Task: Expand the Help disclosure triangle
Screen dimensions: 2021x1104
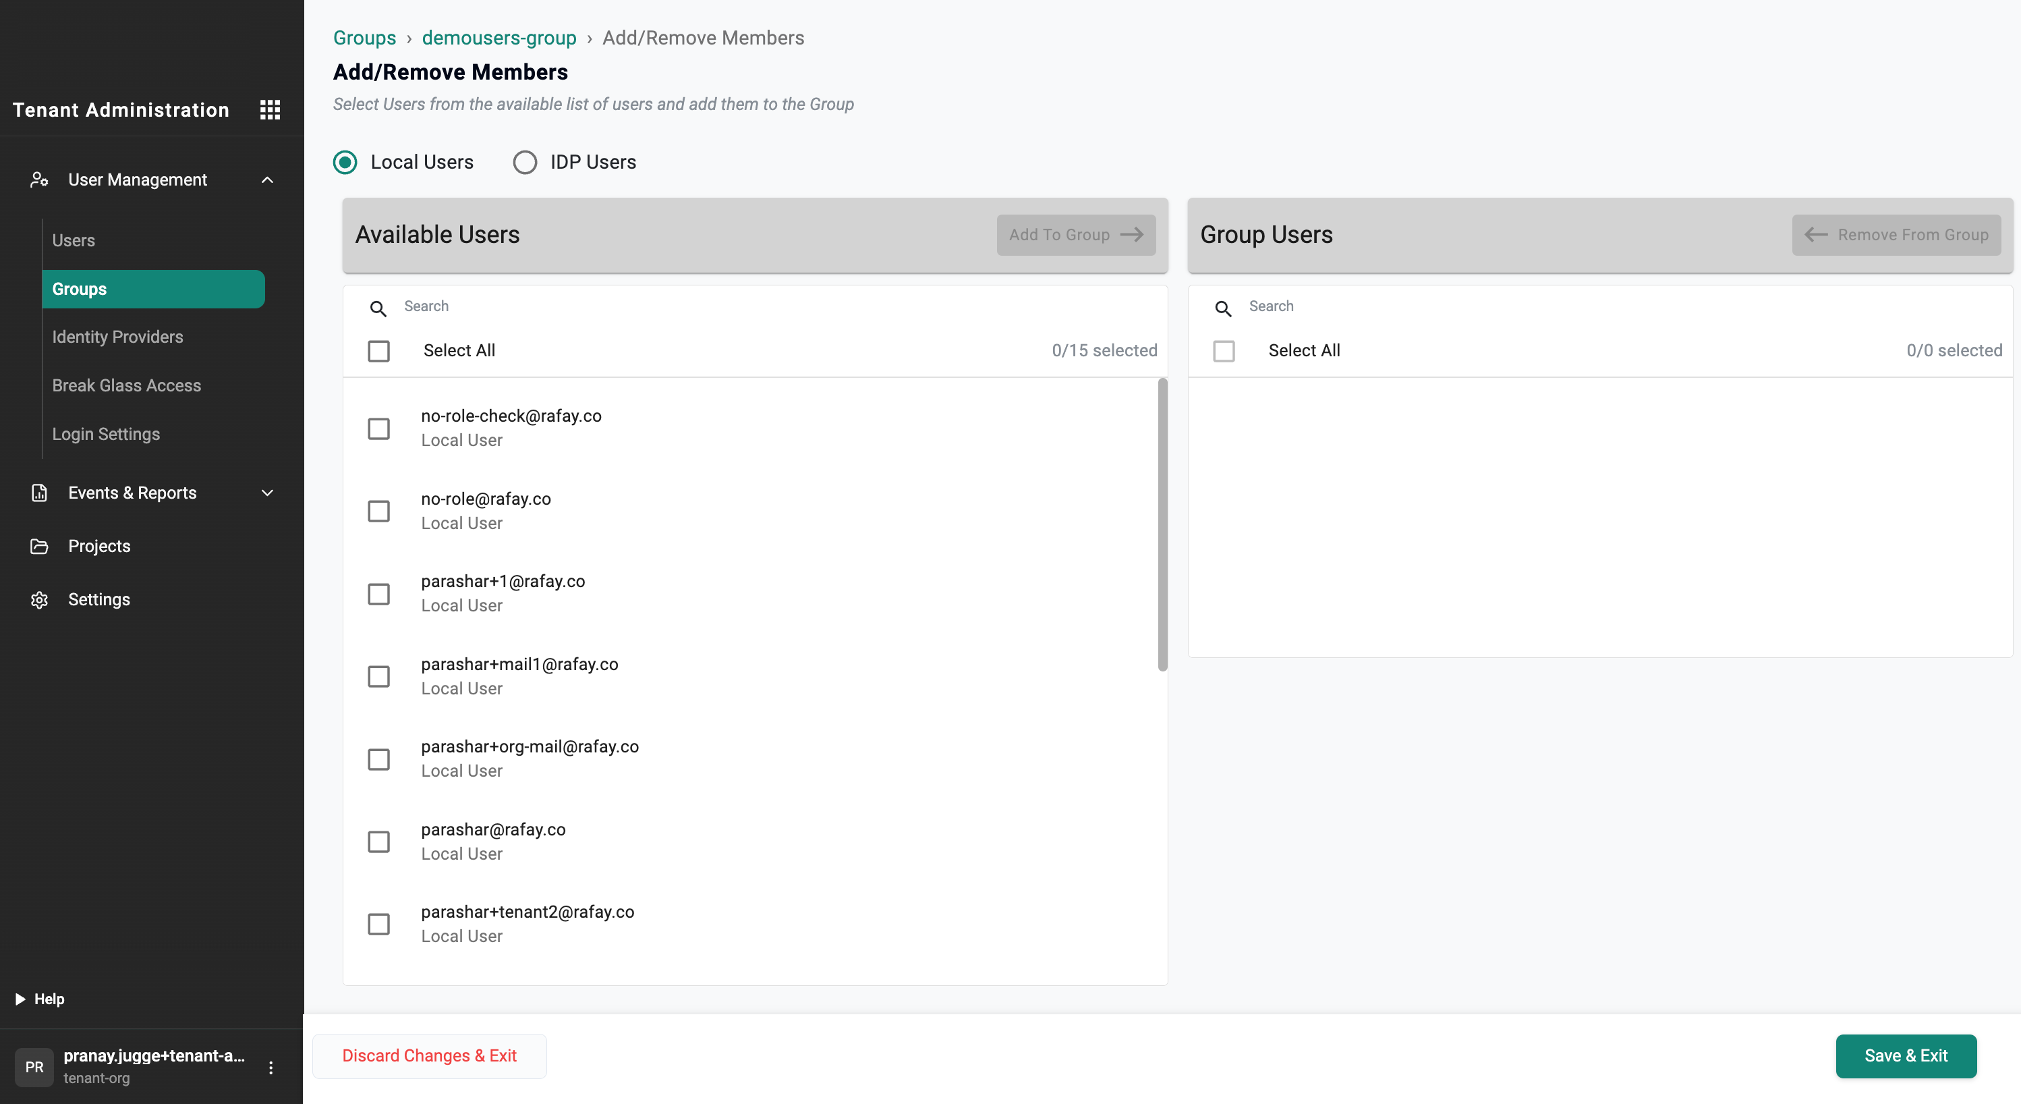Action: pyautogui.click(x=20, y=999)
